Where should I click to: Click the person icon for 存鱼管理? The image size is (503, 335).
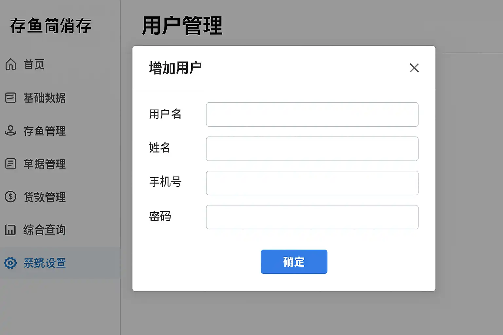click(x=10, y=131)
